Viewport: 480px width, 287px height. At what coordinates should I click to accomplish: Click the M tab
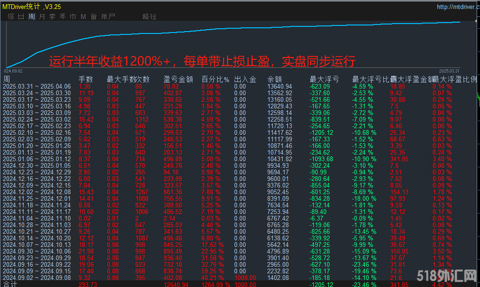pos(84,16)
